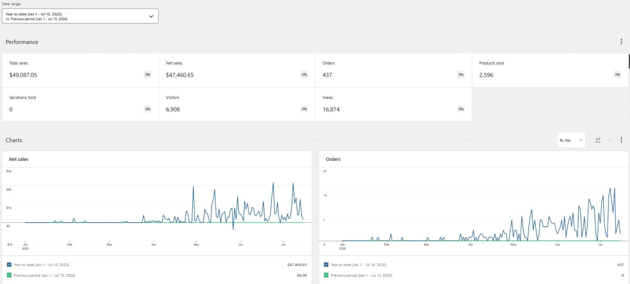Select the Views performance tile

click(x=393, y=104)
